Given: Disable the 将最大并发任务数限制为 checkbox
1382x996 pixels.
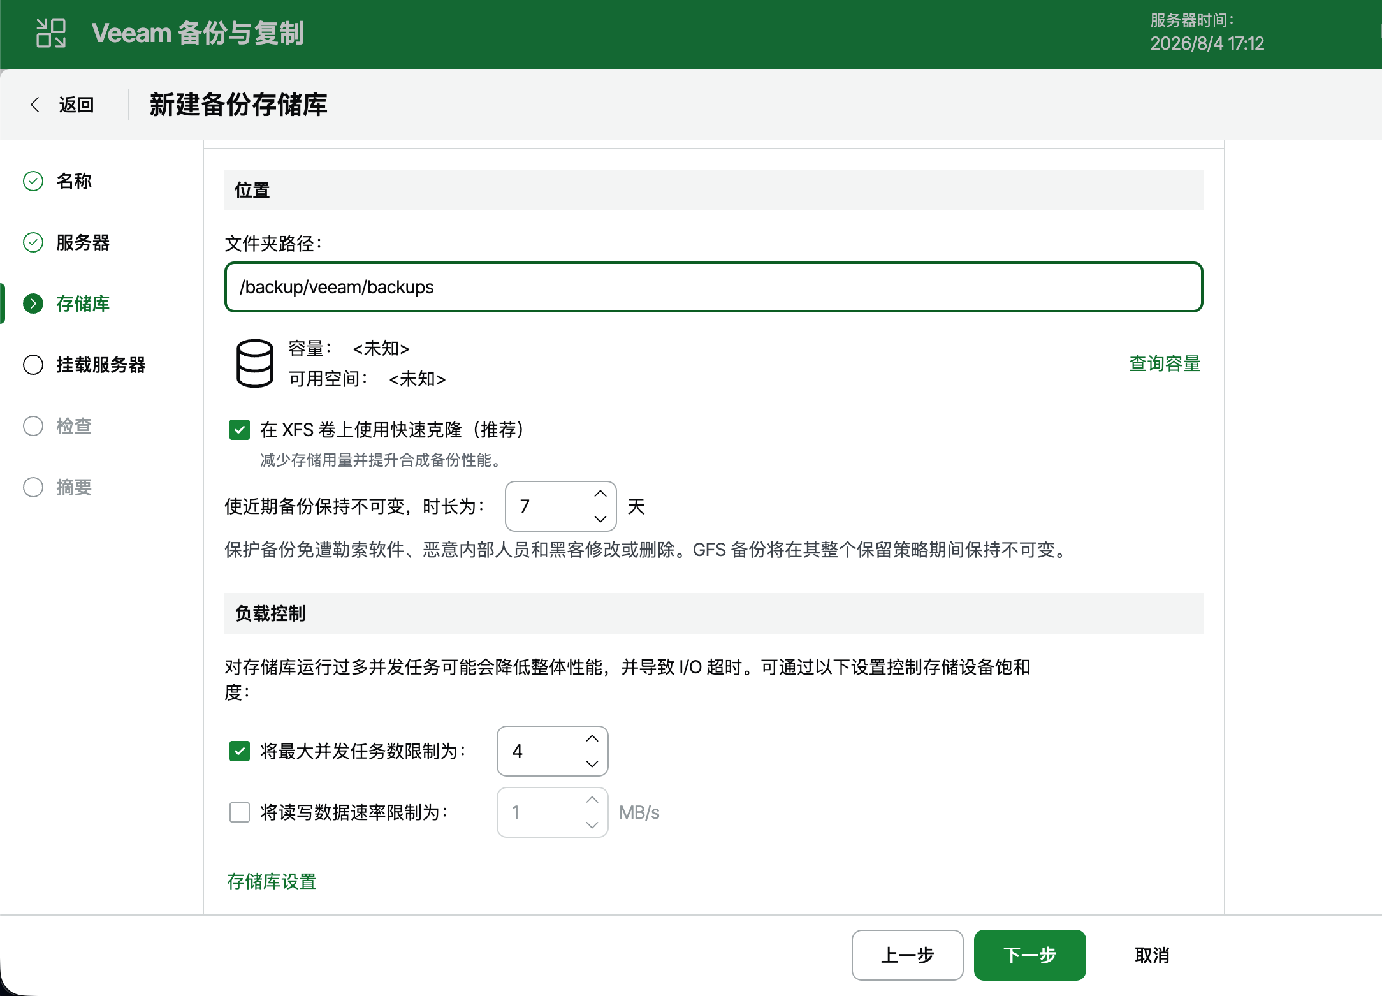Looking at the screenshot, I should (x=240, y=751).
